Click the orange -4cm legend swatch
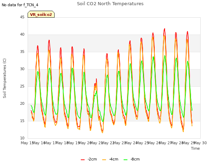The height and width of the screenshot is (166, 221). (104, 160)
